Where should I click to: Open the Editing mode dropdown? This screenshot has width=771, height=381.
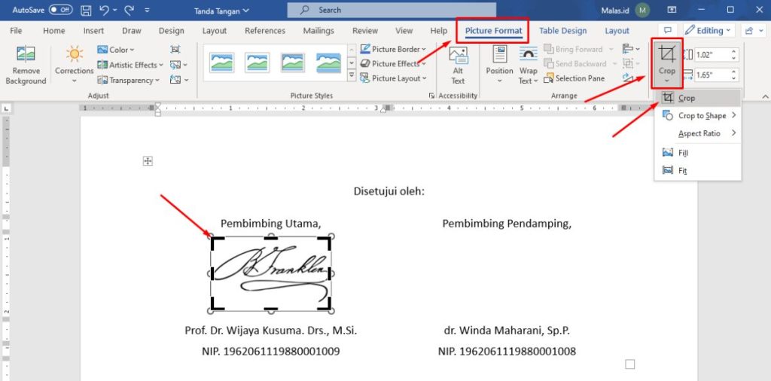(x=709, y=30)
